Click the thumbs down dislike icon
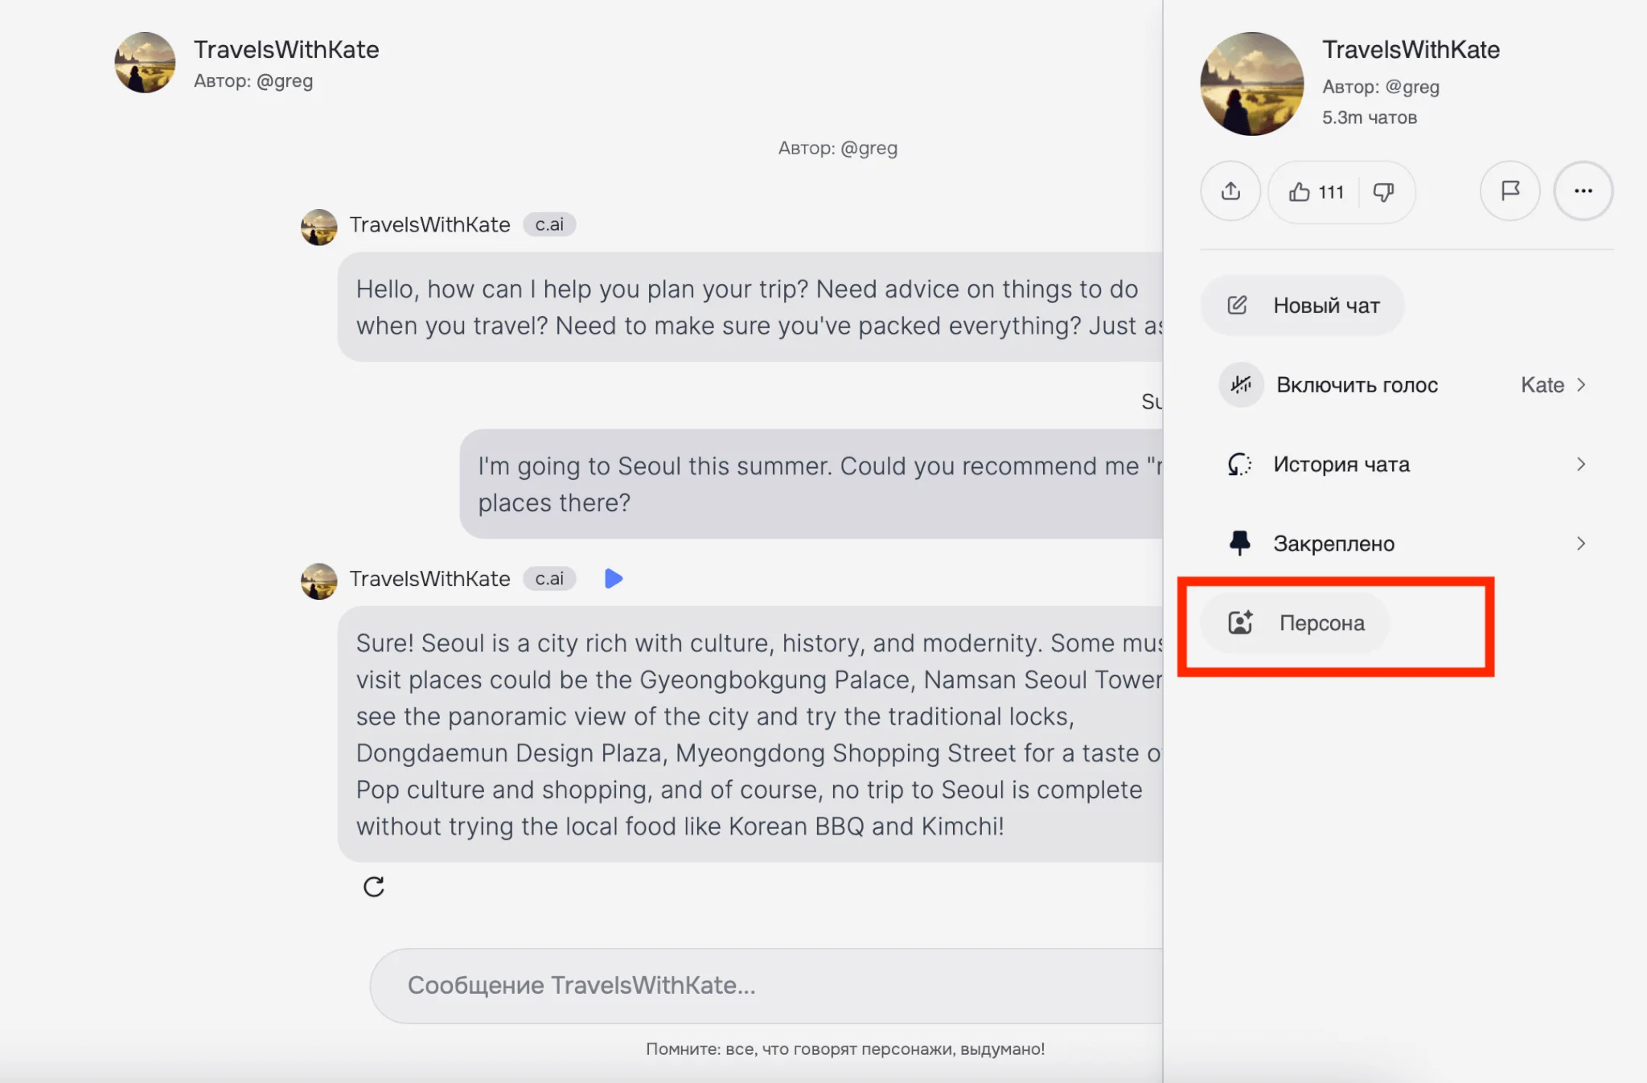 (x=1383, y=192)
